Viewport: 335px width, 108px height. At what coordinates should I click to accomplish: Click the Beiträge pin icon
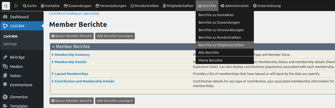[x=5, y=57]
